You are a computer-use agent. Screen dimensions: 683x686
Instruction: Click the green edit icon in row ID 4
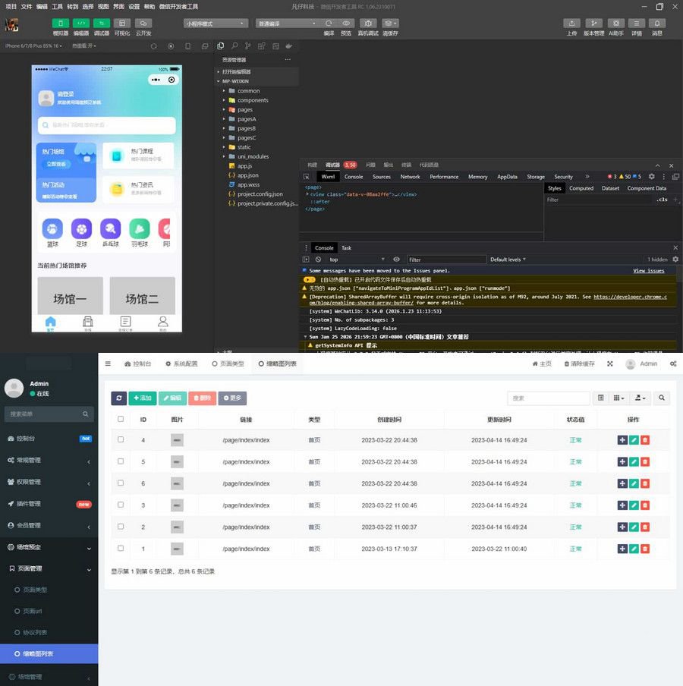[634, 440]
